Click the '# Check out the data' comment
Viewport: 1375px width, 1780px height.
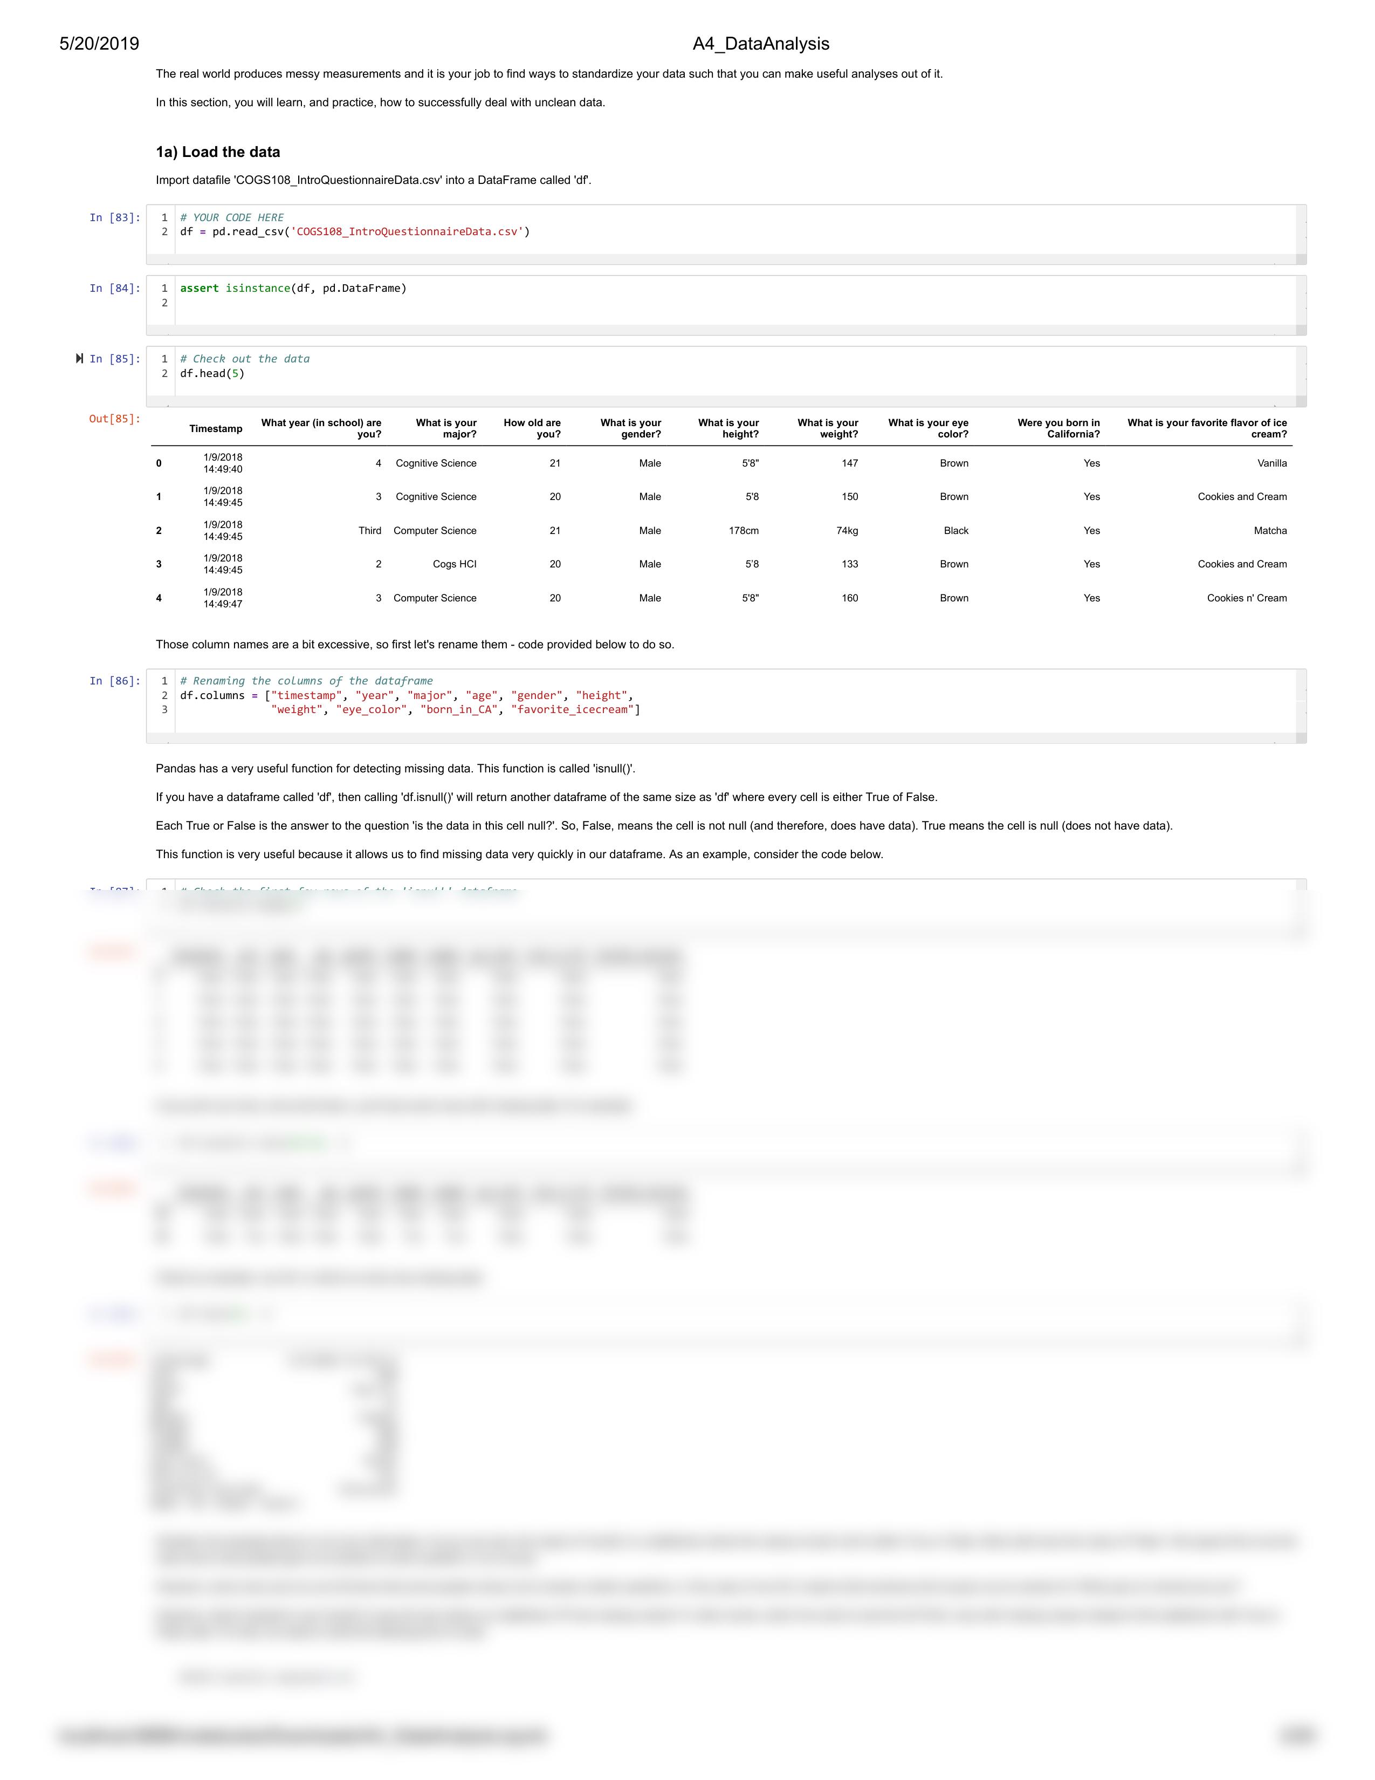click(244, 359)
